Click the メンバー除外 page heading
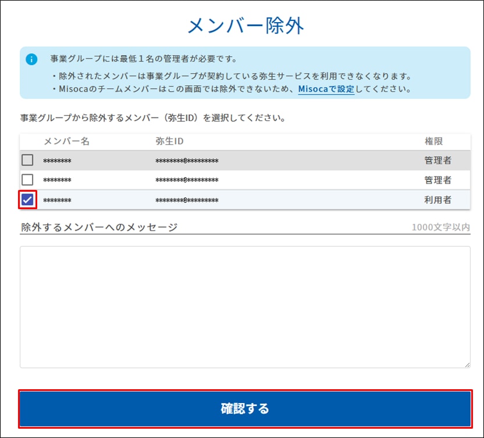Viewport: 484px width, 438px height. tap(245, 26)
